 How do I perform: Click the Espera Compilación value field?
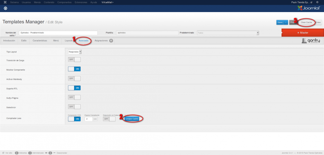88,119
